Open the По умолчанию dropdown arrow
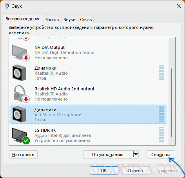 point(136,155)
